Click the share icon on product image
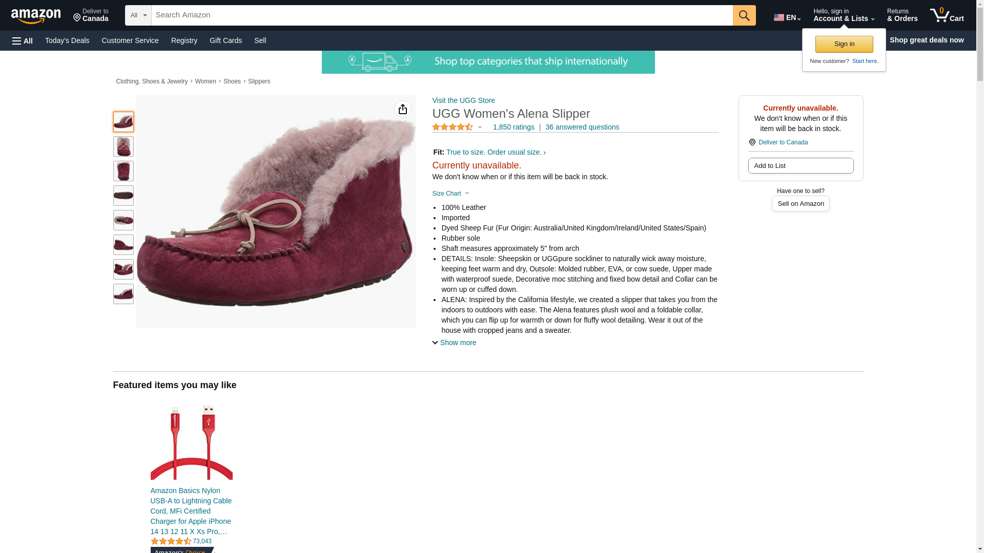 click(x=403, y=109)
